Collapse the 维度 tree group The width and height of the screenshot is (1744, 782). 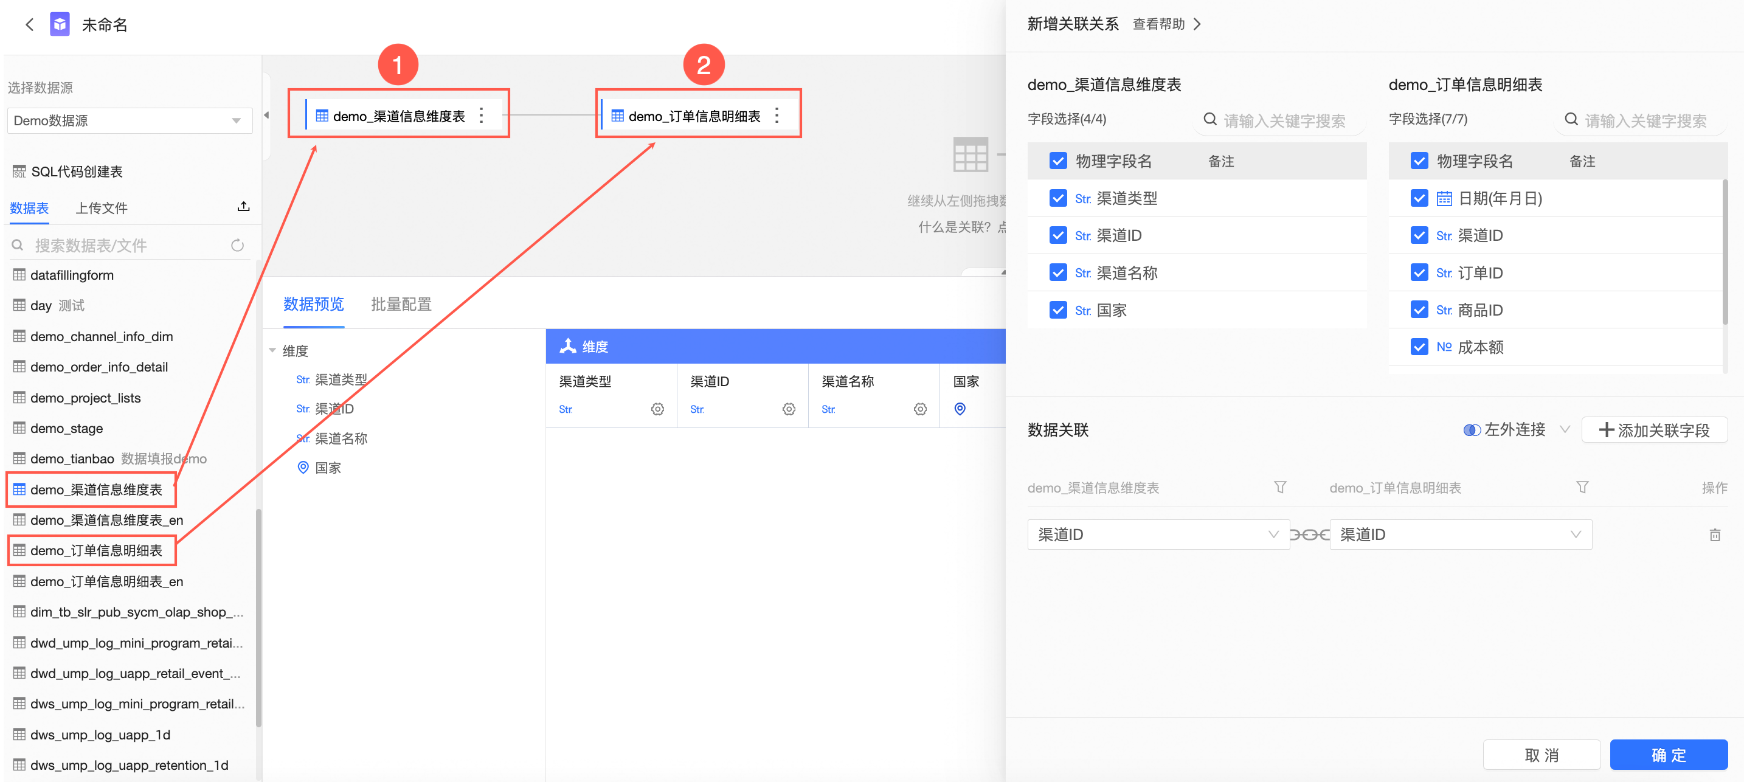tap(272, 351)
